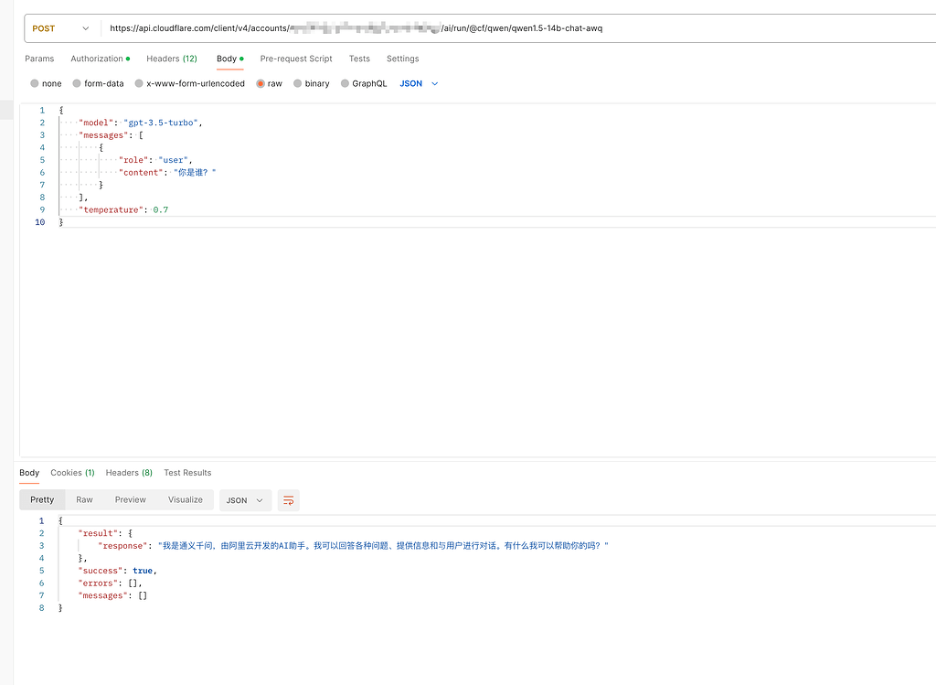Switch response view to Pretty

click(x=42, y=500)
